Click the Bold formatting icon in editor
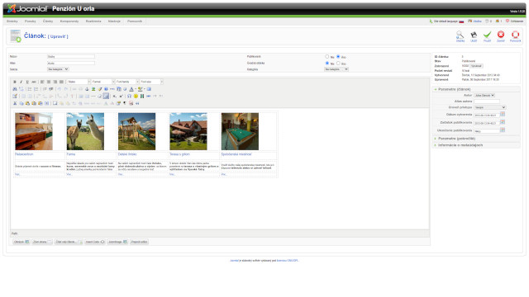This screenshot has width=529, height=297. (15, 82)
